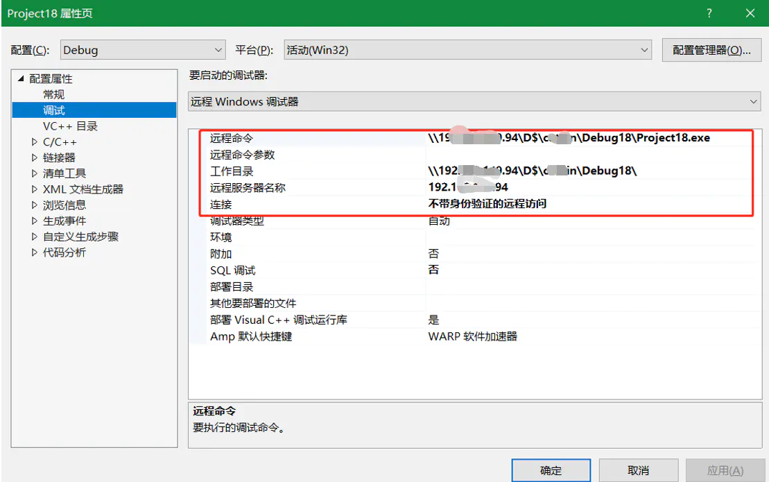769x482 pixels.
Task: Click the 应用(A) button
Action: click(725, 470)
